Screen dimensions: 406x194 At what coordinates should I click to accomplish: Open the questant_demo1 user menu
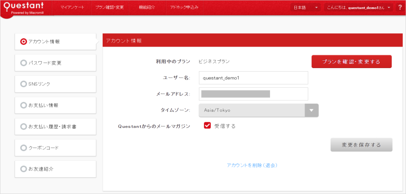[358, 8]
